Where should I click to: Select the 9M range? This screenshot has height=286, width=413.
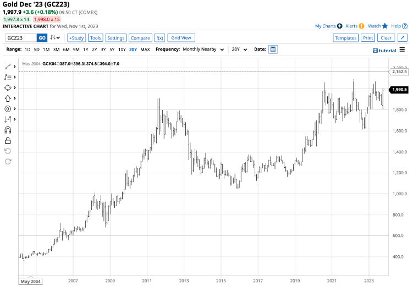click(76, 50)
